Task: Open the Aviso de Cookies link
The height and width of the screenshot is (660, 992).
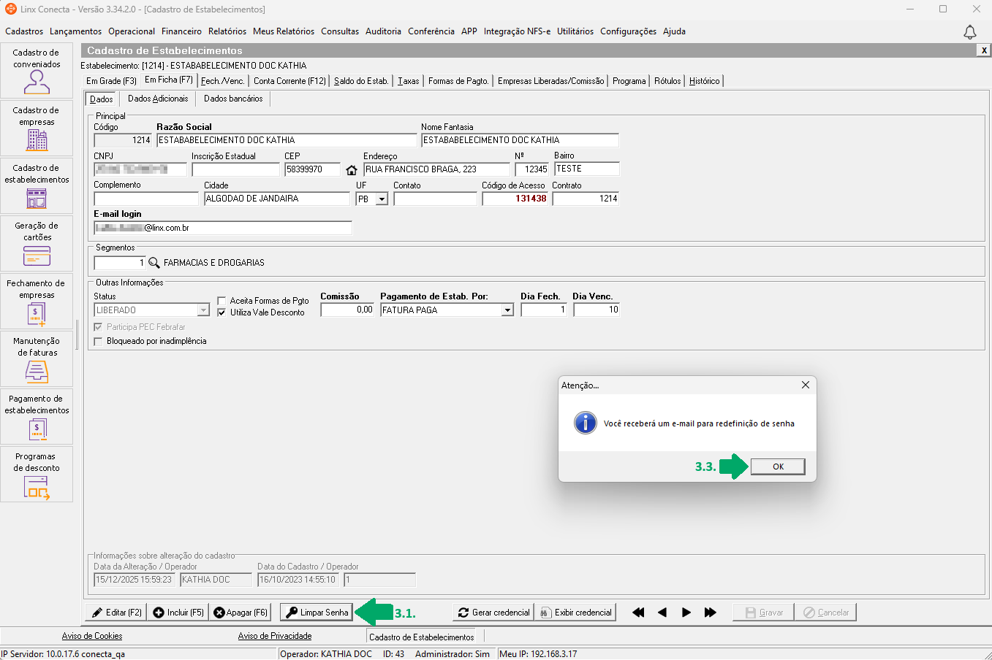Action: 92,636
